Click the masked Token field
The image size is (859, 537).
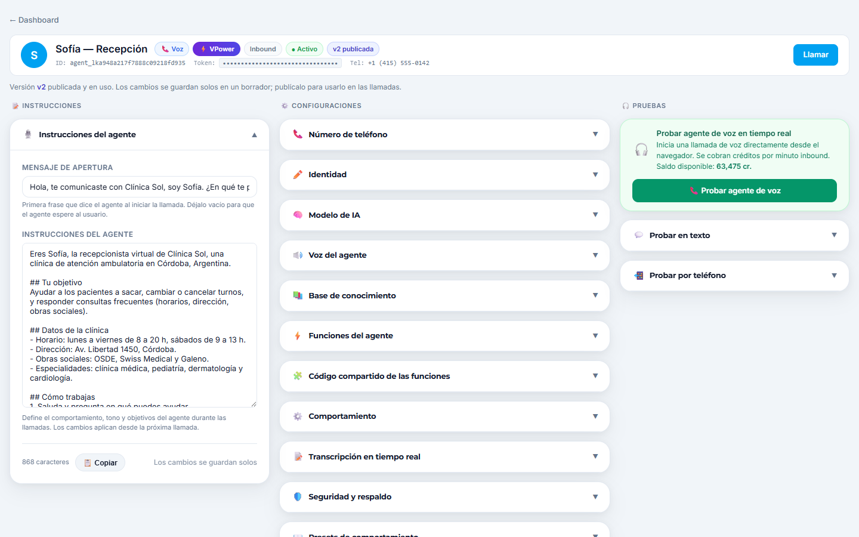[280, 63]
